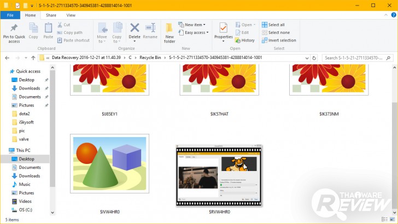398x224 pixels.
Task: Open the dota2 folder in sidebar
Action: (x=21, y=114)
